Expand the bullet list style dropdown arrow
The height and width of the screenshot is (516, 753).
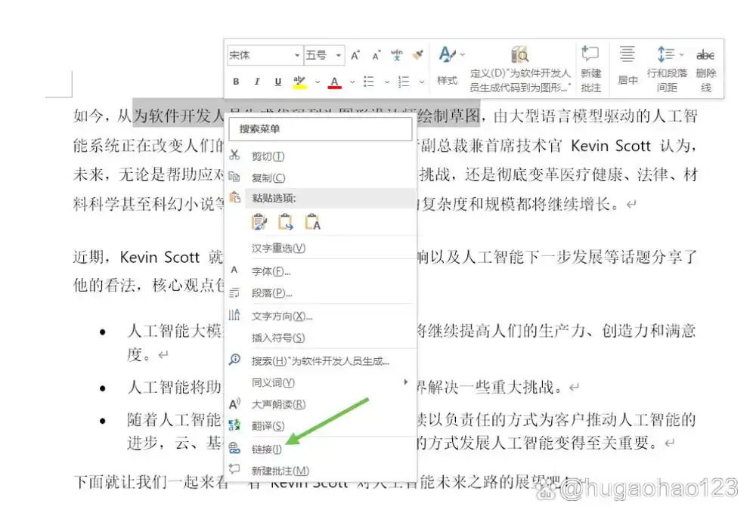(x=386, y=82)
